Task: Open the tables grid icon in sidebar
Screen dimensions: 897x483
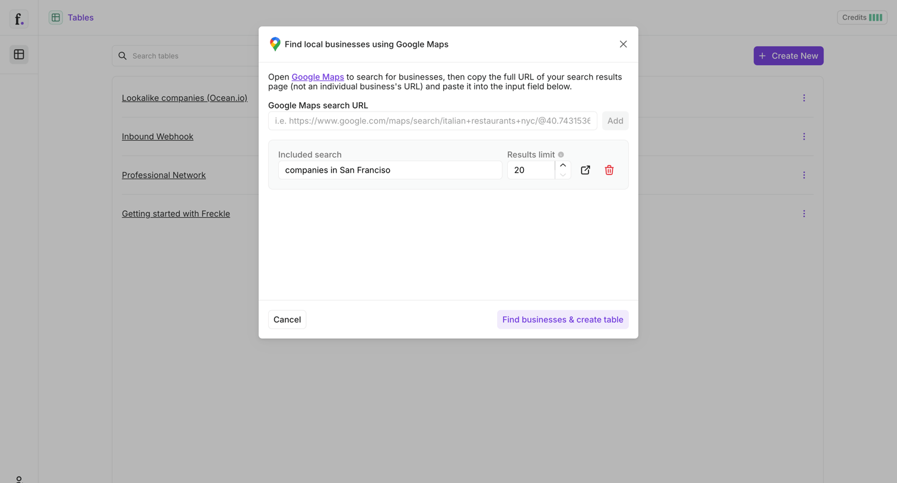Action: coord(19,55)
